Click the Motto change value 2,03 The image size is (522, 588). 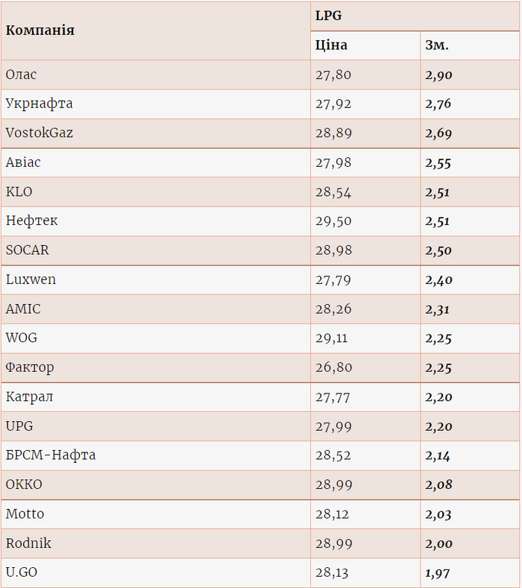click(x=438, y=514)
